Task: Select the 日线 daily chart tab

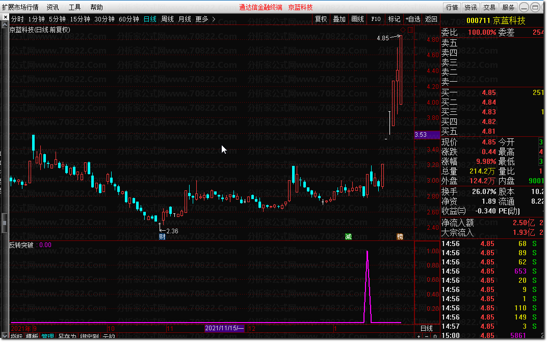Action: click(x=150, y=19)
